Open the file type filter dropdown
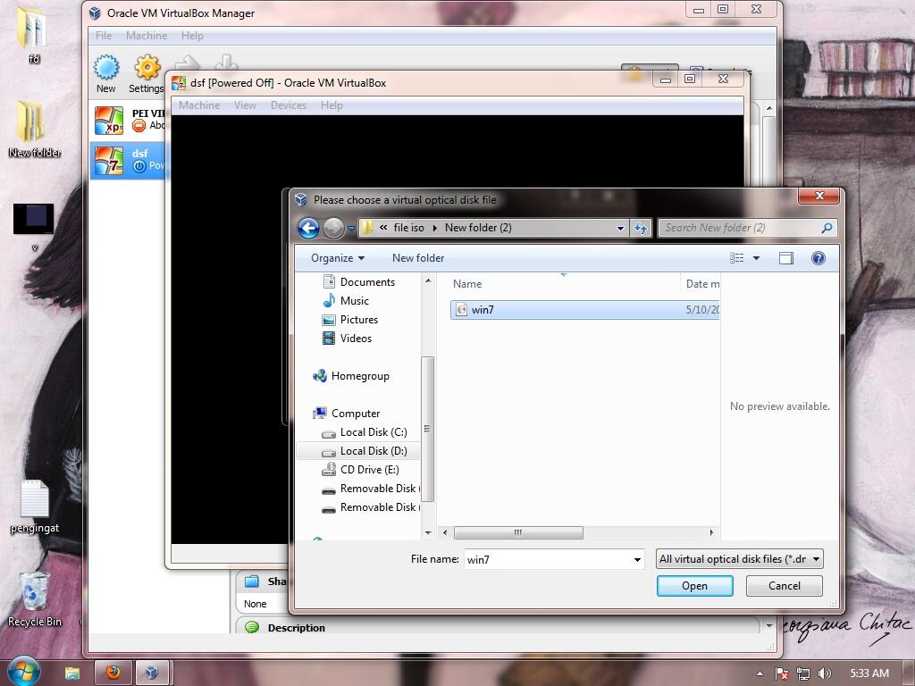The height and width of the screenshot is (686, 915). (739, 559)
